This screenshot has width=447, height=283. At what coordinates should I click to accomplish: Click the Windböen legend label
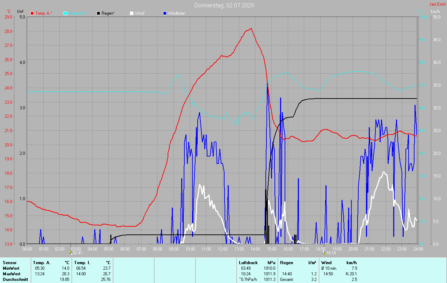click(177, 13)
